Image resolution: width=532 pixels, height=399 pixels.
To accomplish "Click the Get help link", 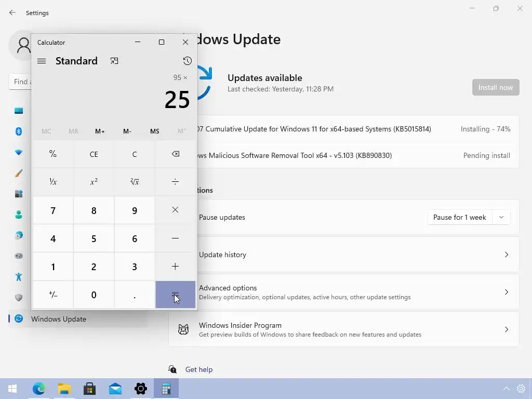I will pyautogui.click(x=199, y=369).
